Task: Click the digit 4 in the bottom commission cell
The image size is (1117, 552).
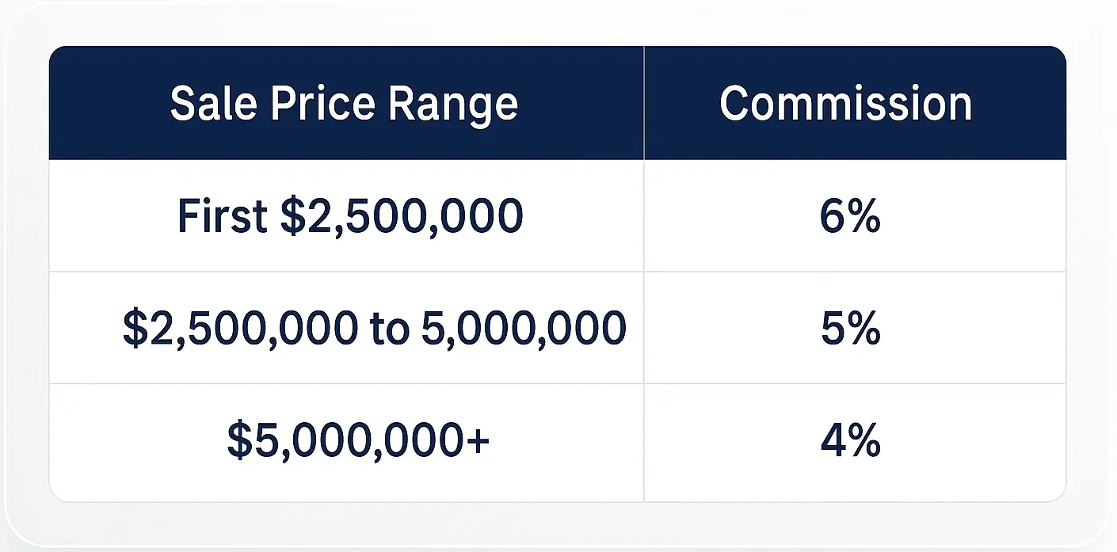Action: (833, 440)
